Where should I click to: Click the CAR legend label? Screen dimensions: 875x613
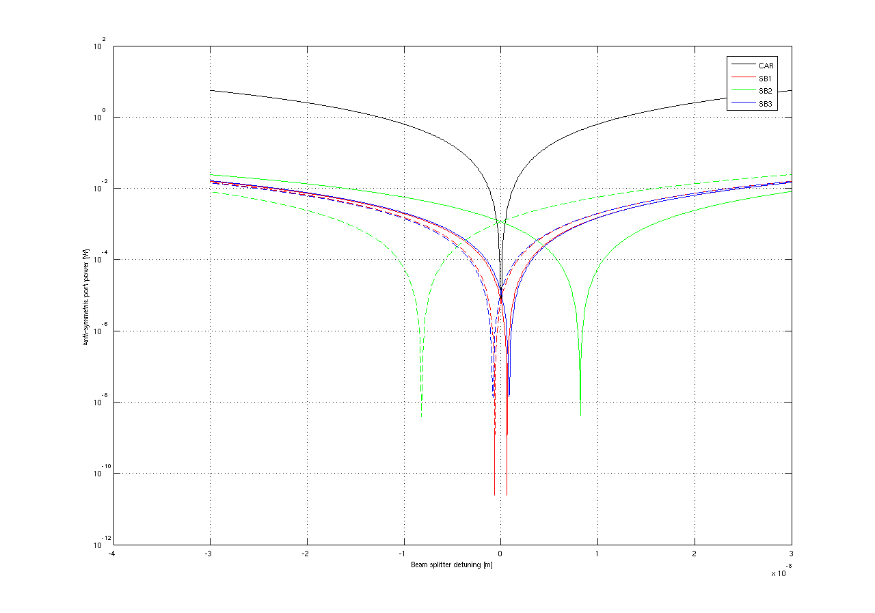tap(766, 66)
